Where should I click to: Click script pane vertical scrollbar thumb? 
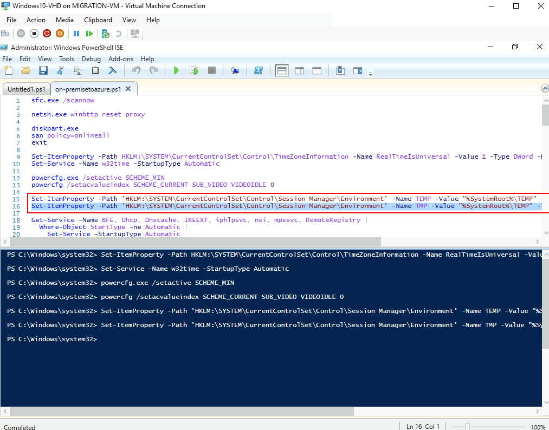pyautogui.click(x=546, y=115)
